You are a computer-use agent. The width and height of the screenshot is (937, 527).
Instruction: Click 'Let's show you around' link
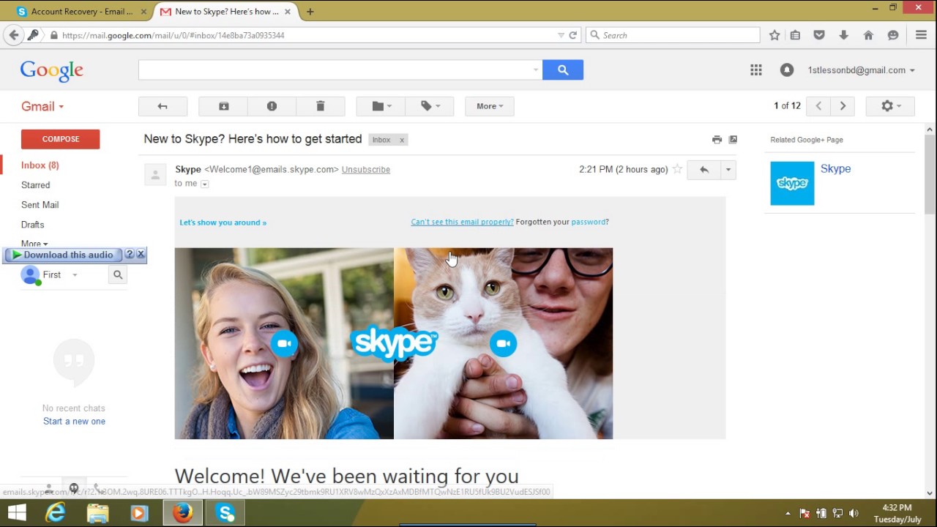223,223
